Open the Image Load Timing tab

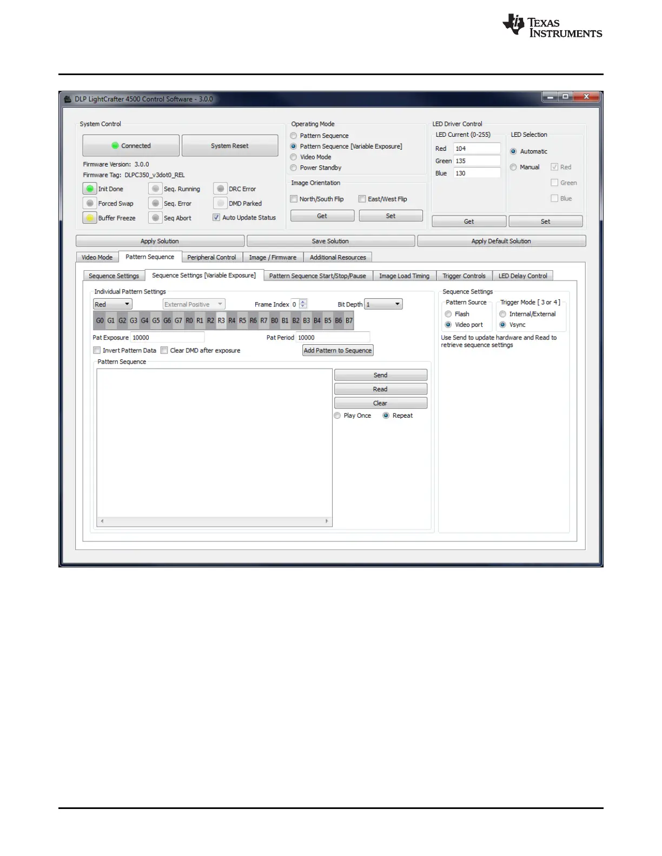tap(404, 276)
